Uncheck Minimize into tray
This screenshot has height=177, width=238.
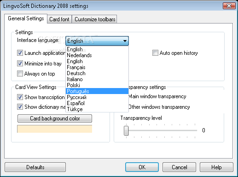20,63
